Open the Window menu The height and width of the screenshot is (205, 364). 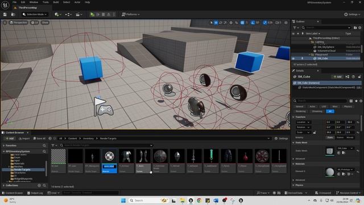34,2
